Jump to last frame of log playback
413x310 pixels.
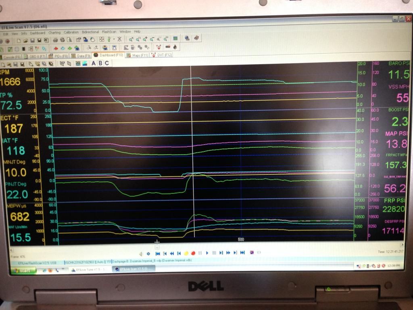tap(242, 253)
